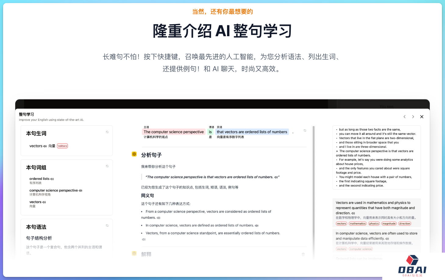
Task: Refresh the 本句生词 panel
Action: pos(107,132)
